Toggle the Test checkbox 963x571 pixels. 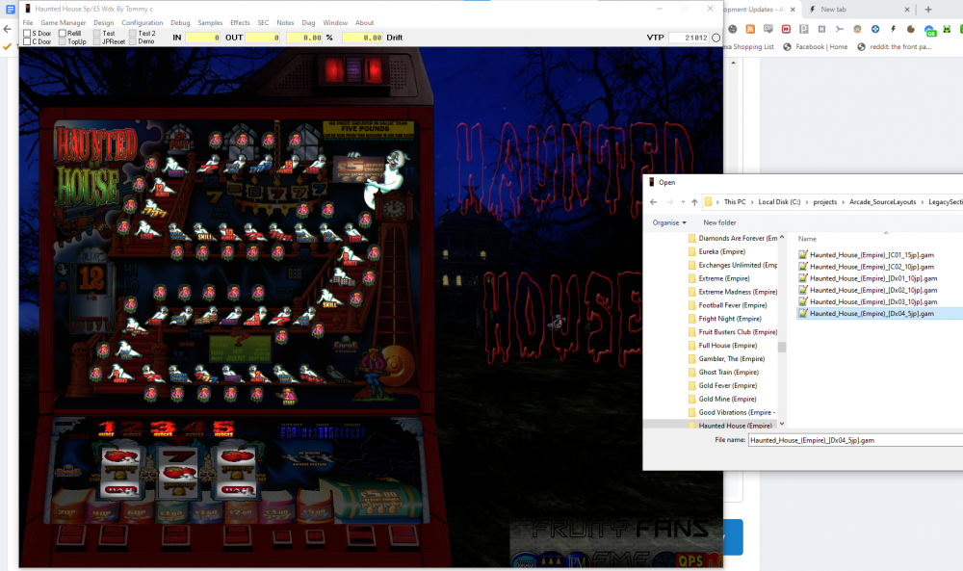coord(97,33)
